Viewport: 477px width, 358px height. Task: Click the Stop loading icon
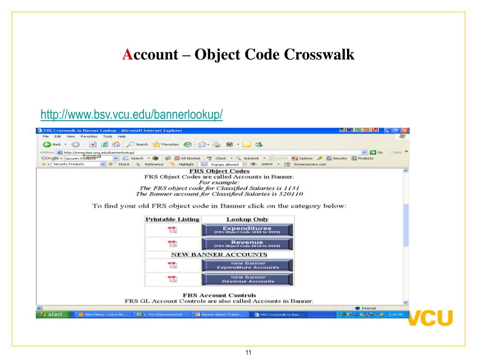point(93,145)
